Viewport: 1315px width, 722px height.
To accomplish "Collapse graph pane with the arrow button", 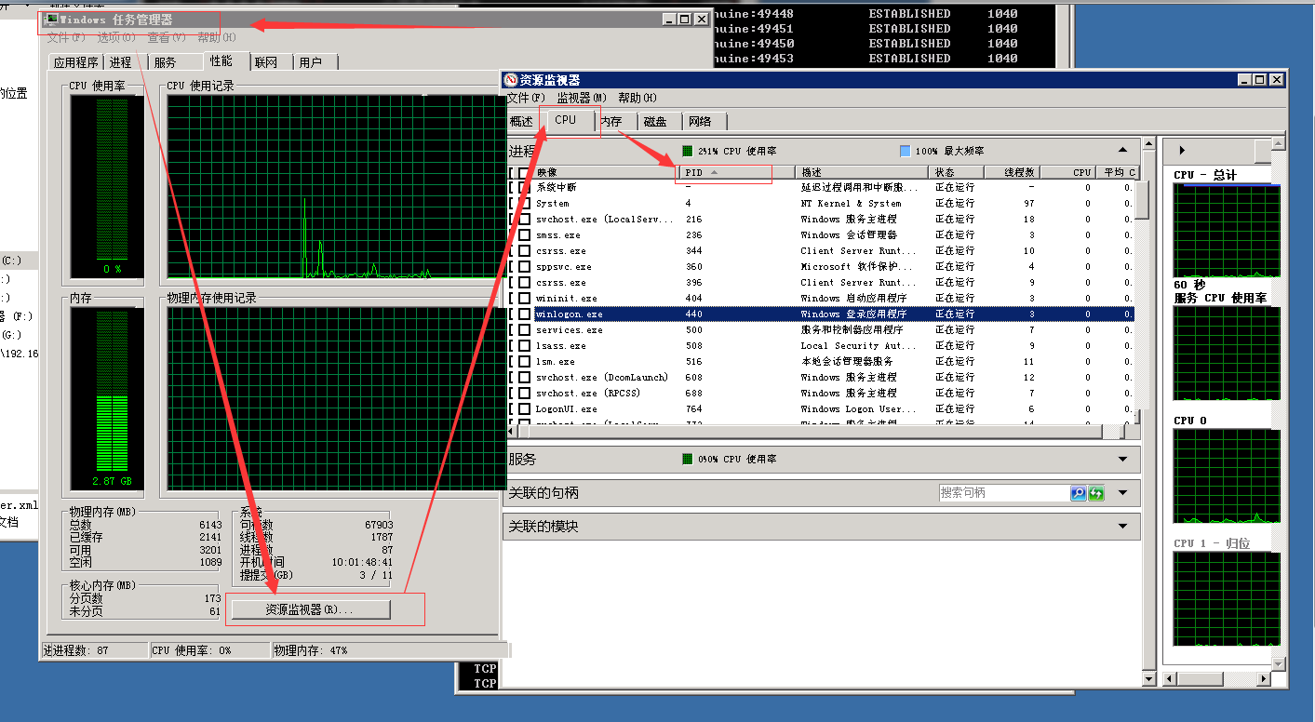I will (1182, 150).
